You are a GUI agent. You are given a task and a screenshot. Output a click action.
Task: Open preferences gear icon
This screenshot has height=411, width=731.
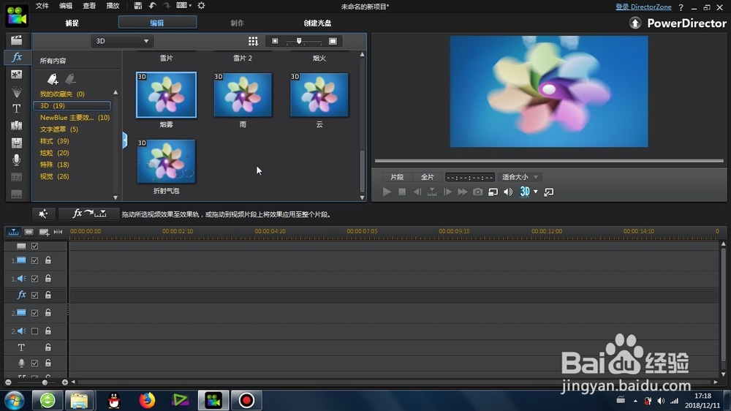point(201,6)
